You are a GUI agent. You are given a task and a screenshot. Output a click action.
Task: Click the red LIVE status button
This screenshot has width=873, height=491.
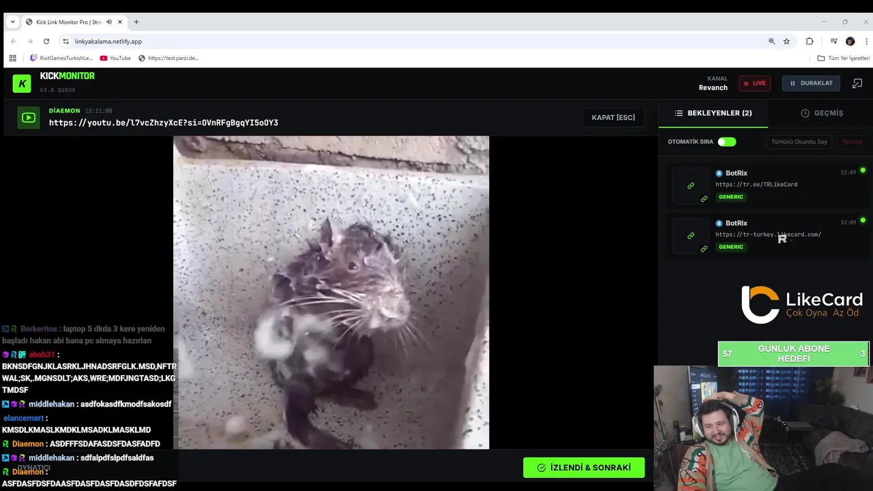click(754, 83)
